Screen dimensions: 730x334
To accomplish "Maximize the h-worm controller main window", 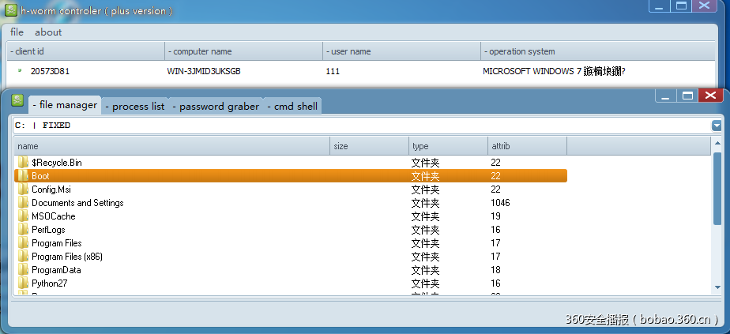I will point(681,6).
